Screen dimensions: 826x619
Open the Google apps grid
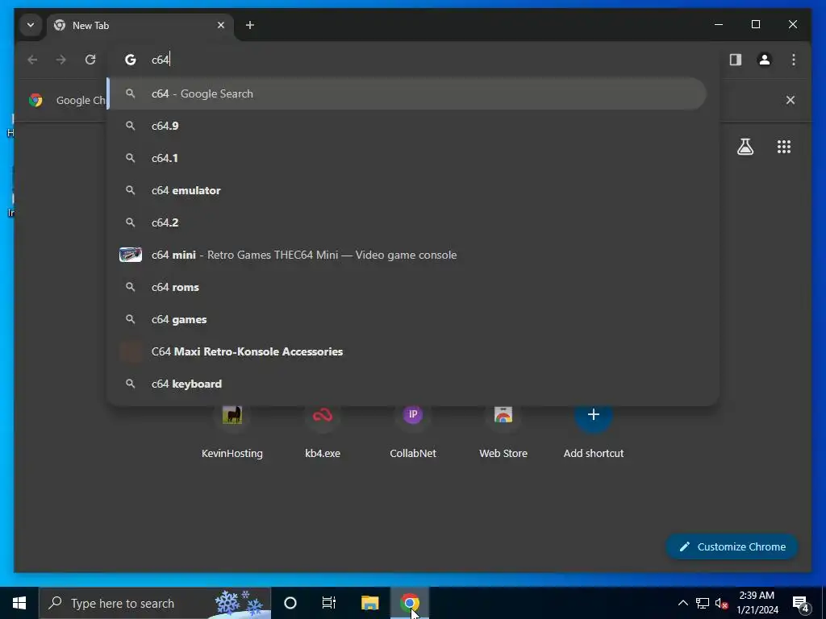(x=784, y=147)
